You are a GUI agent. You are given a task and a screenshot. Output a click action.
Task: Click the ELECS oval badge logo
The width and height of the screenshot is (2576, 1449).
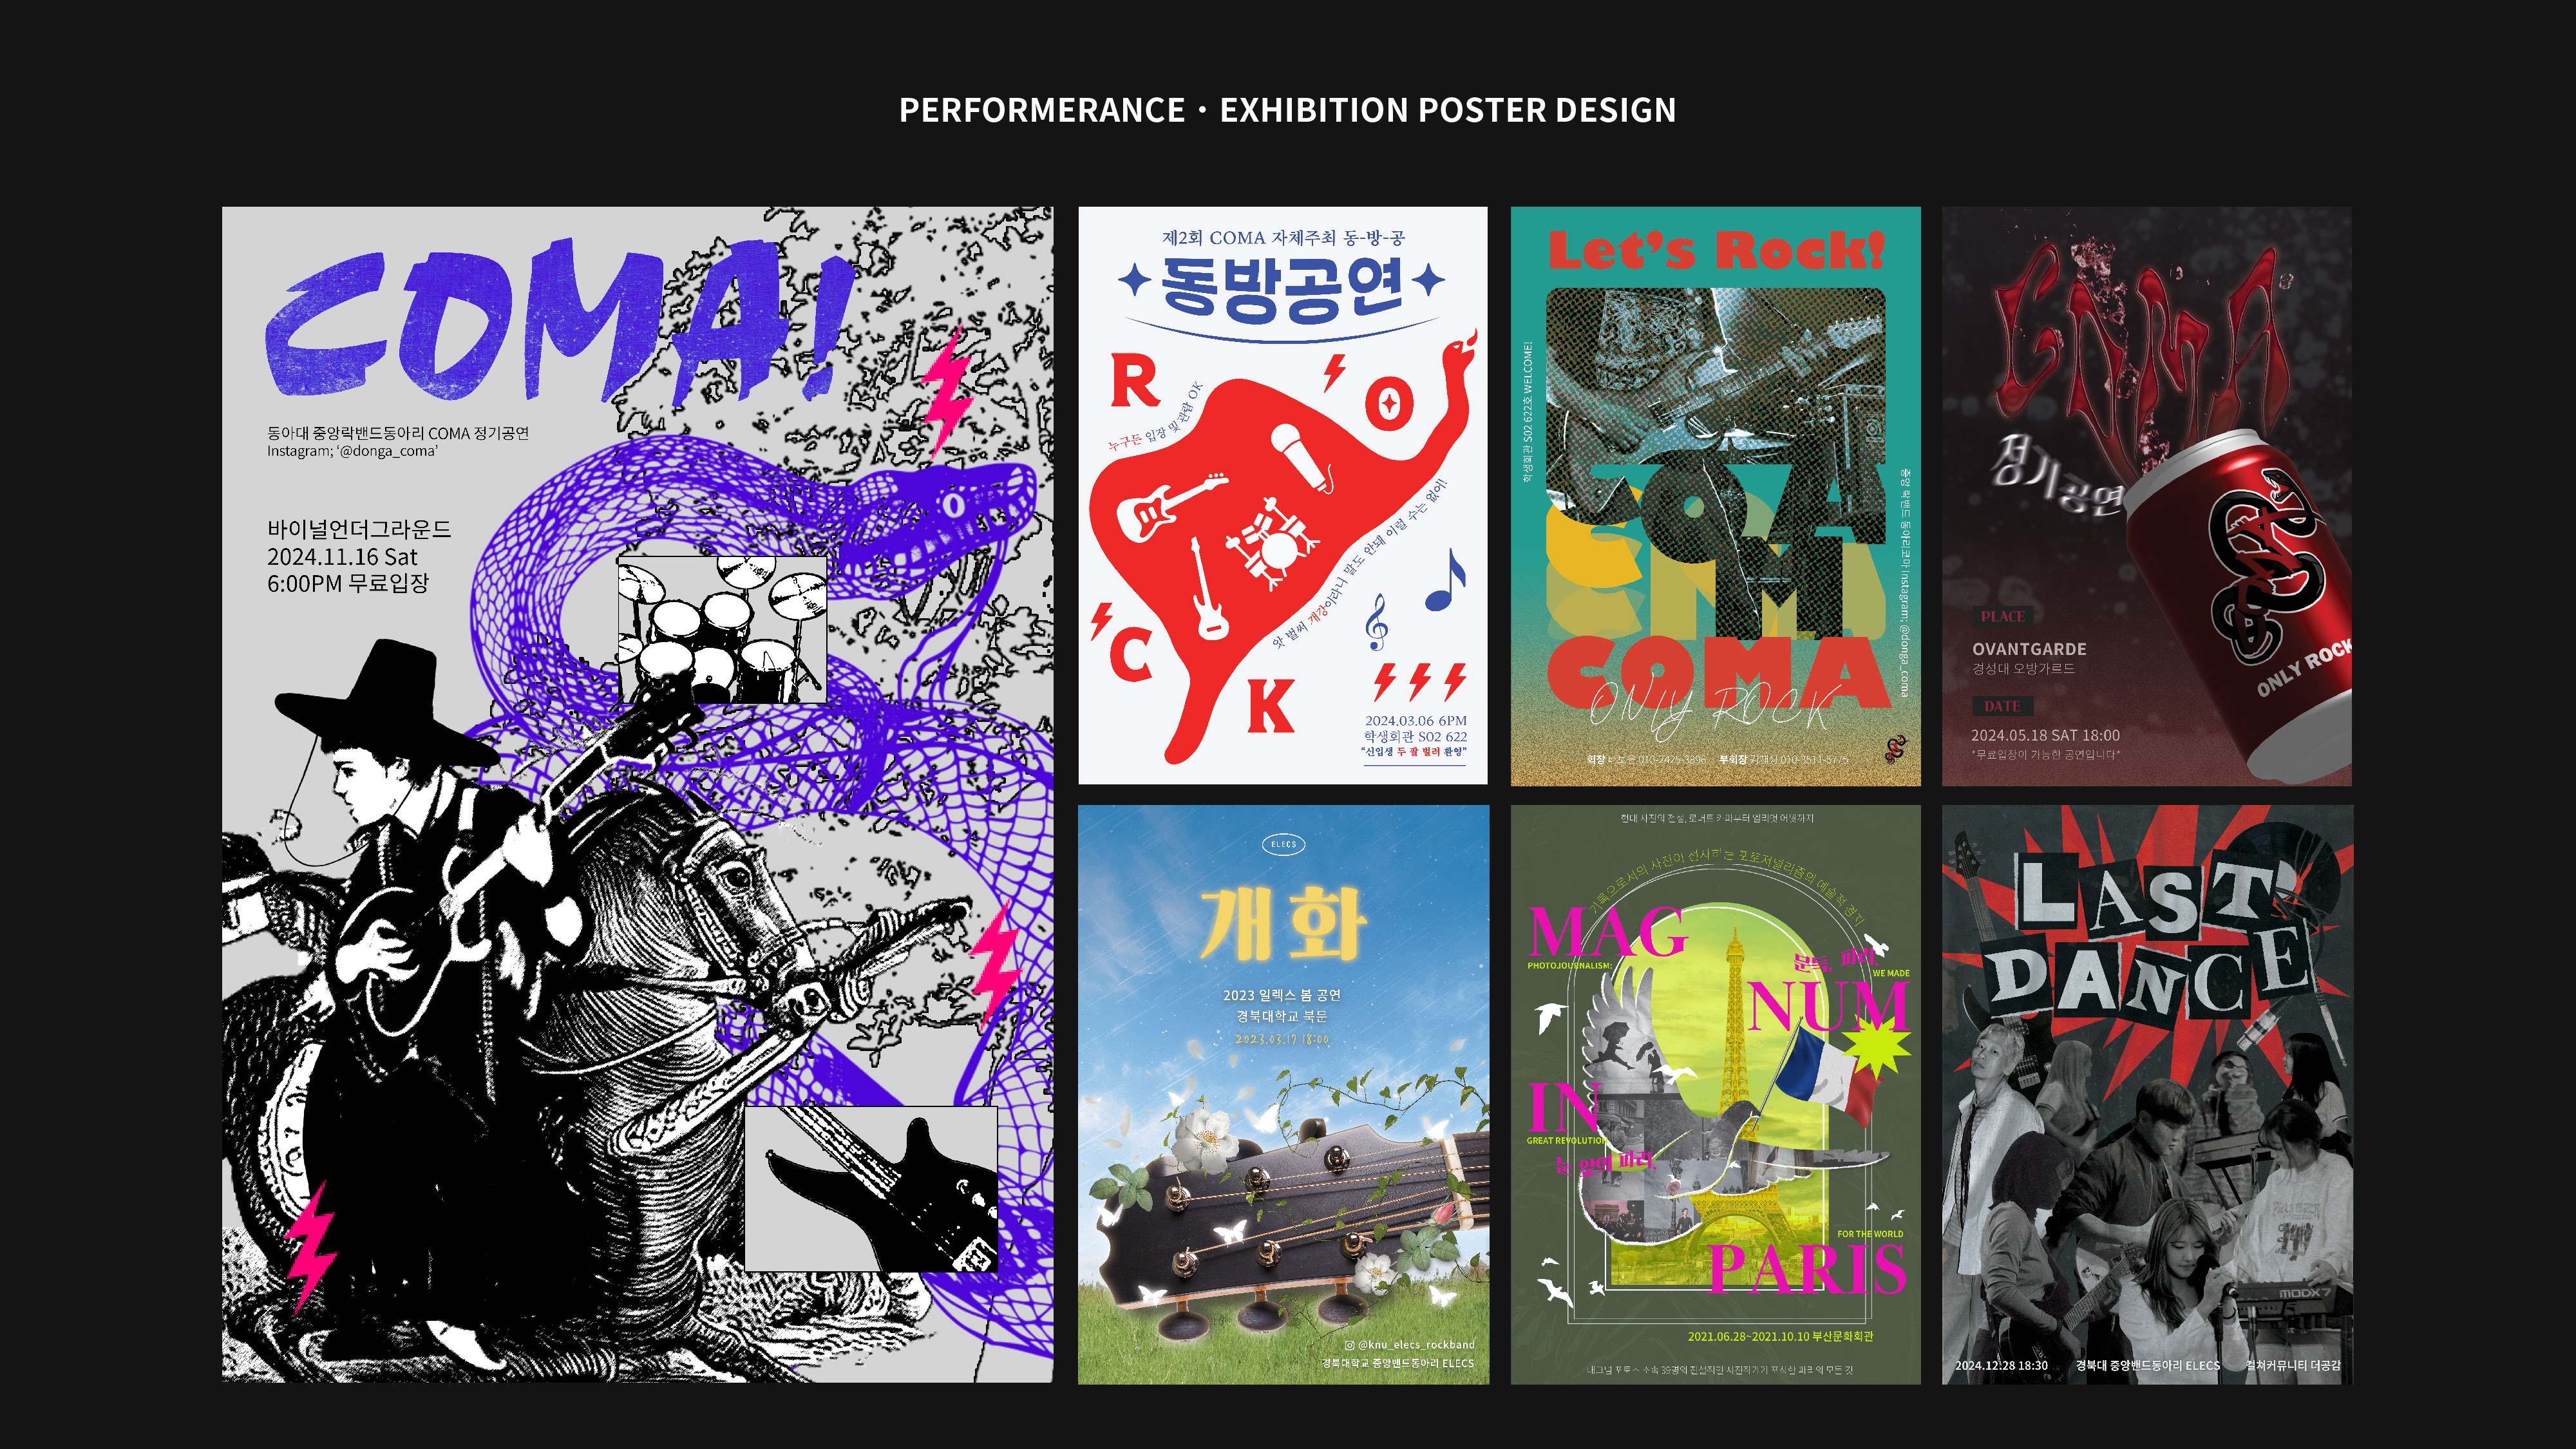click(x=1283, y=844)
